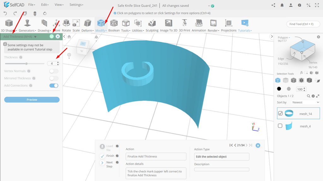The width and height of the screenshot is (323, 181).
Task: Click the Share icon in header
Action: point(273,5)
